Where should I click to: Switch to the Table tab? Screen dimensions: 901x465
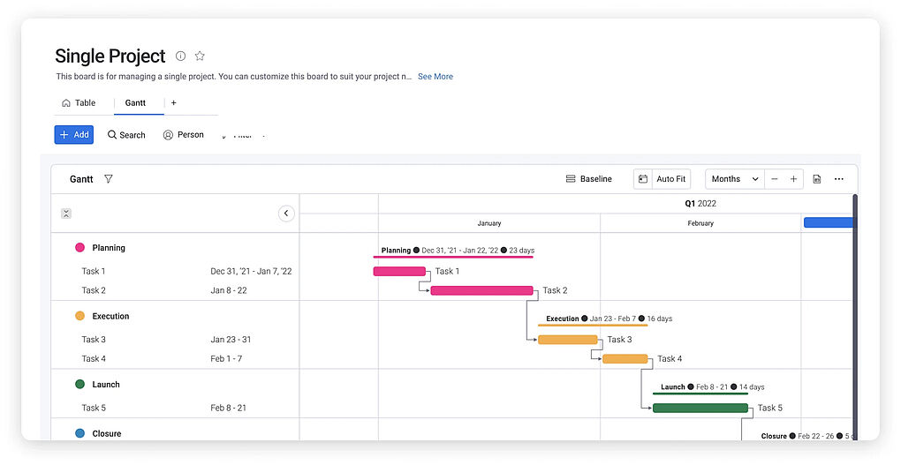79,103
